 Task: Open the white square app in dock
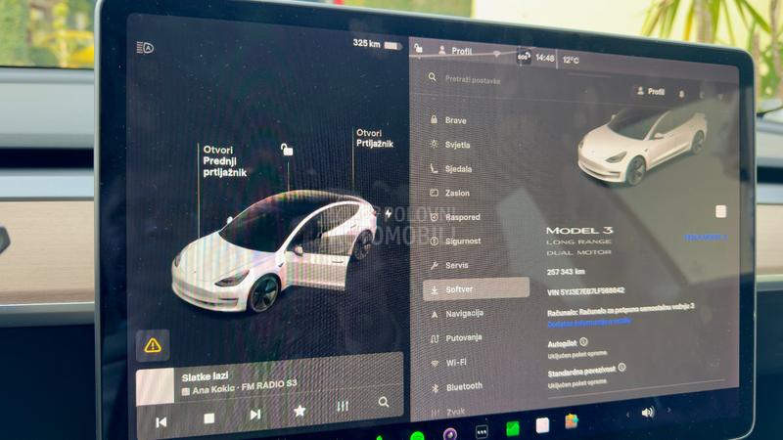click(x=542, y=425)
